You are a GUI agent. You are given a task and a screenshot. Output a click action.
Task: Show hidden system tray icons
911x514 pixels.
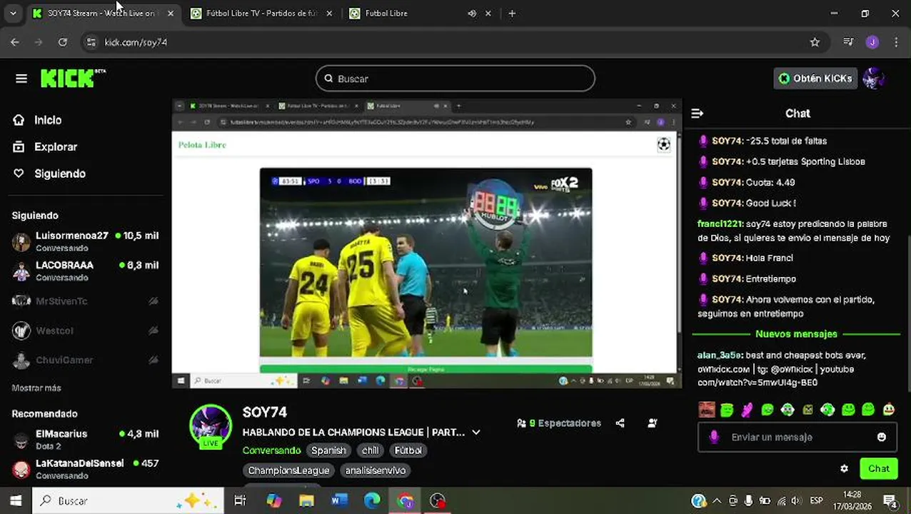click(718, 501)
